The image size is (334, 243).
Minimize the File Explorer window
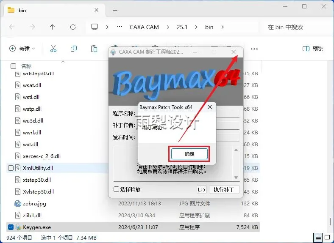285,6
